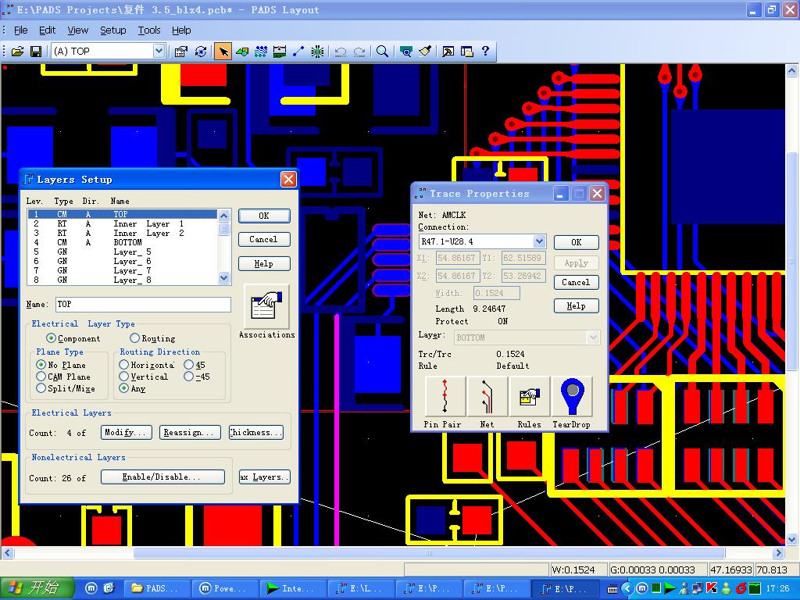Select Vertical routing direction
The width and height of the screenshot is (800, 600).
pos(124,377)
